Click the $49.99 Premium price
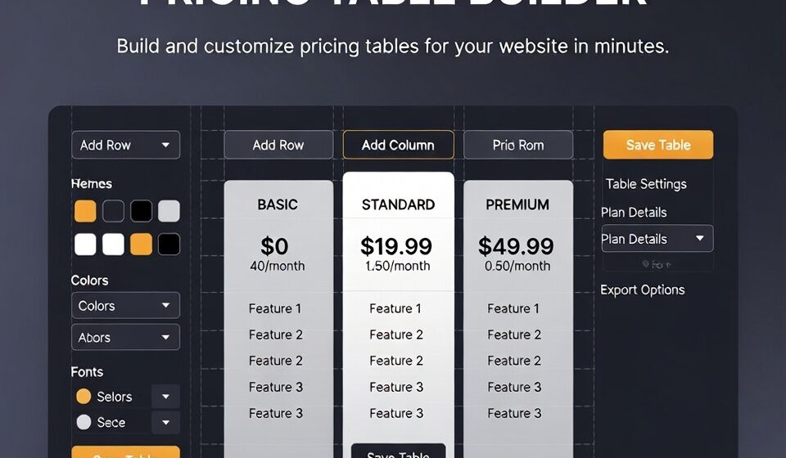This screenshot has height=458, width=786. [x=518, y=245]
